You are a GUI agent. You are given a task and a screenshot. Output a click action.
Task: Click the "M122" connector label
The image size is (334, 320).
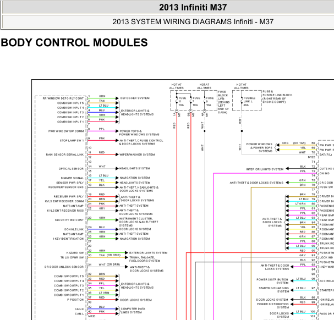tap(311, 157)
